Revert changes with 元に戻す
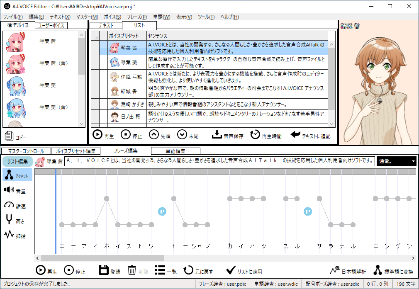 tap(198, 270)
